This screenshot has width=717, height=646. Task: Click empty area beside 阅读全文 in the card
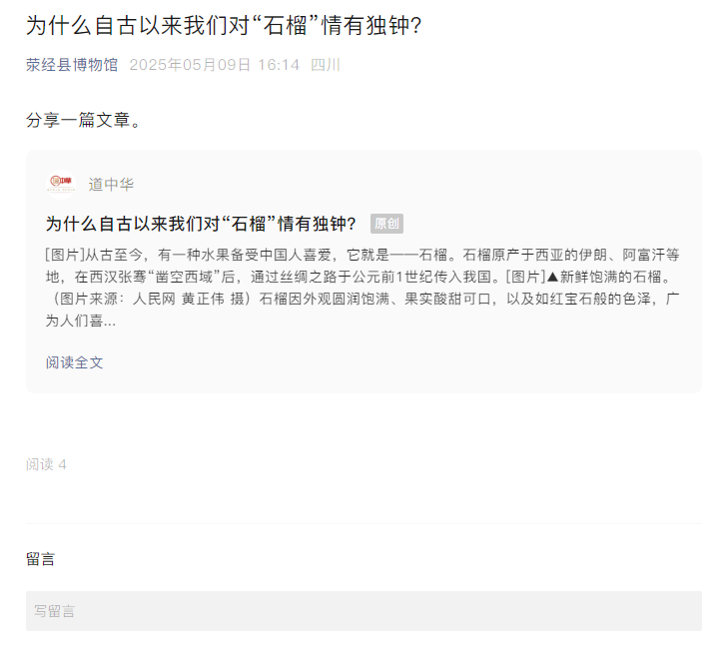[393, 362]
